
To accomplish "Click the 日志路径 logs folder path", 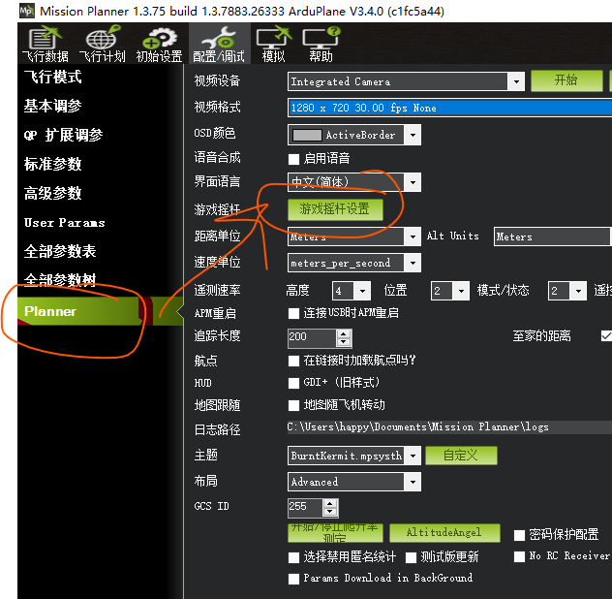I will tap(449, 427).
